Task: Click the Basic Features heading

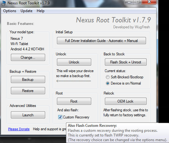Action: 21,24
